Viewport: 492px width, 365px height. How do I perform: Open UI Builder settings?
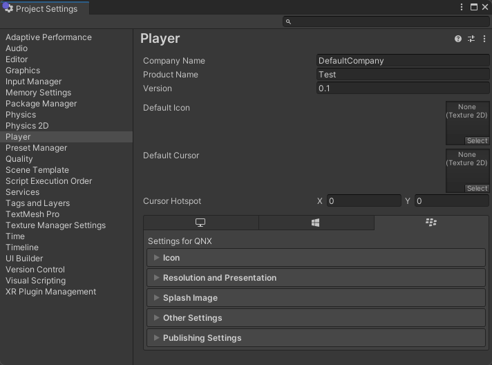point(66,259)
